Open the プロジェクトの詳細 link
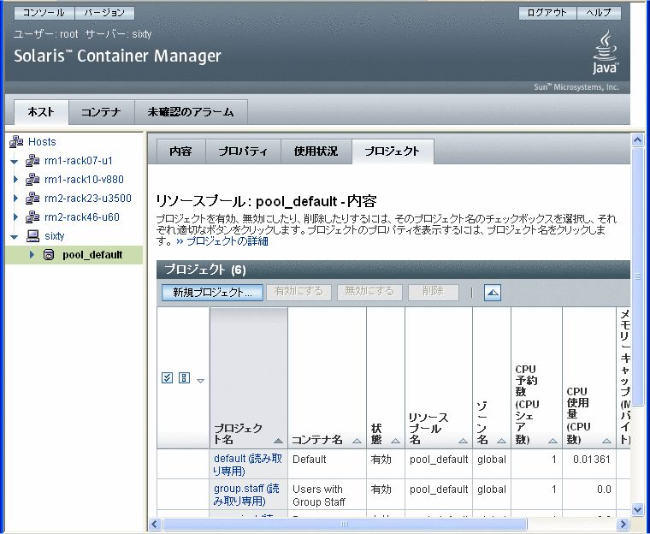 click(227, 241)
